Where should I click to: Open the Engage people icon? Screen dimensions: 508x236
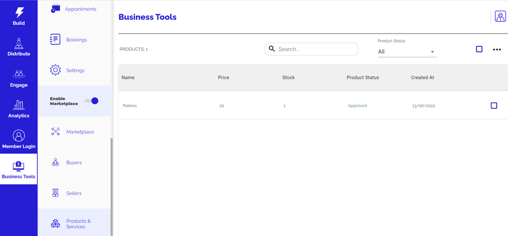point(19,74)
